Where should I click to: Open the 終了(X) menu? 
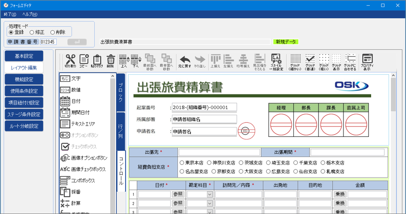[x=10, y=14]
